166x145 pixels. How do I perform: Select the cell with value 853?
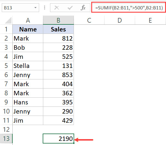[59, 75]
